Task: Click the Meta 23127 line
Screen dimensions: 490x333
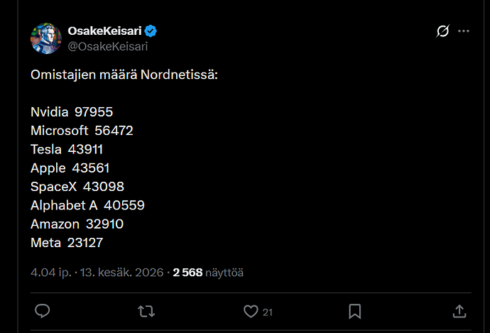Action: tap(67, 243)
